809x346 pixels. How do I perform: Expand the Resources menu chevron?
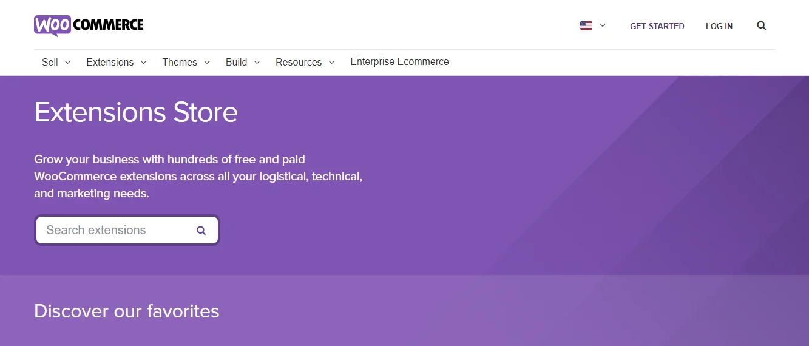(331, 63)
